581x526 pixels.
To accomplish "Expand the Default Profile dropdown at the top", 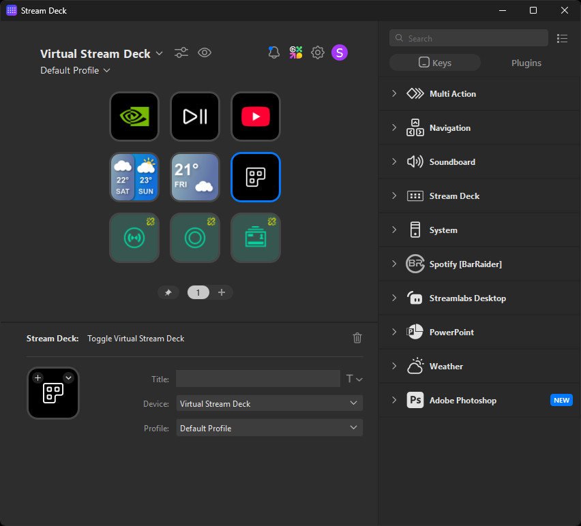I will (75, 71).
